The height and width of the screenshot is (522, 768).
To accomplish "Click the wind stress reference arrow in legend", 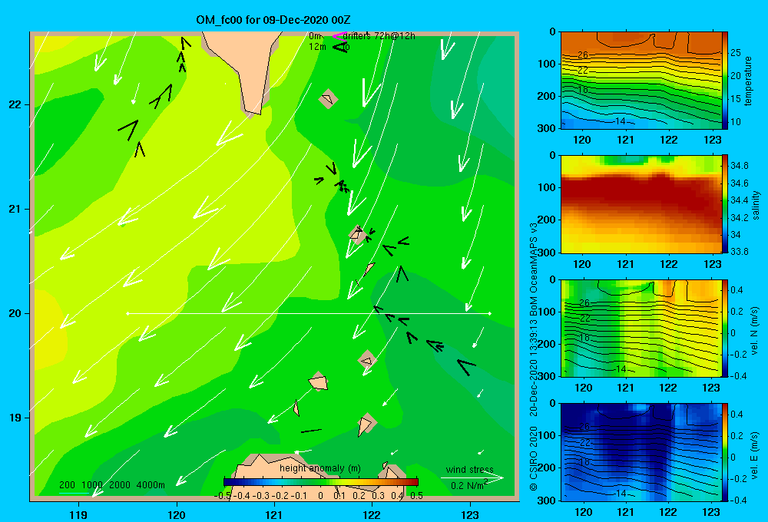I will click(x=472, y=478).
